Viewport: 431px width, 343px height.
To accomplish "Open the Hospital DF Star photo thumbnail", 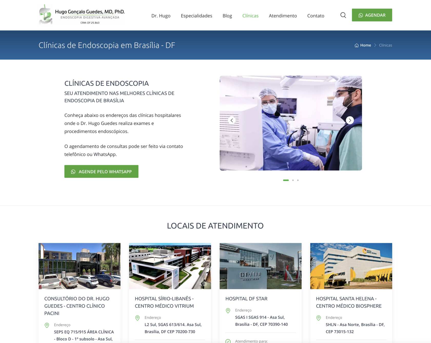I will tap(260, 266).
